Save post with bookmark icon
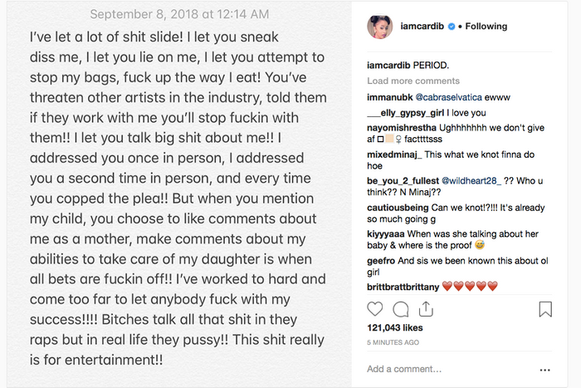581x388 pixels. click(x=545, y=309)
